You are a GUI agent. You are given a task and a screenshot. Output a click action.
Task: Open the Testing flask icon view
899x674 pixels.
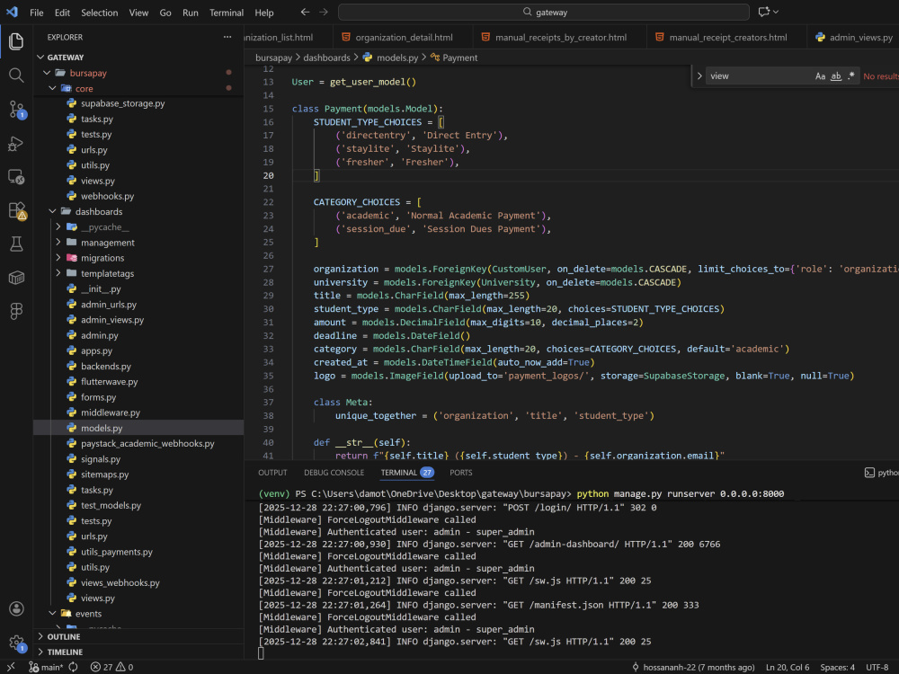pos(16,244)
